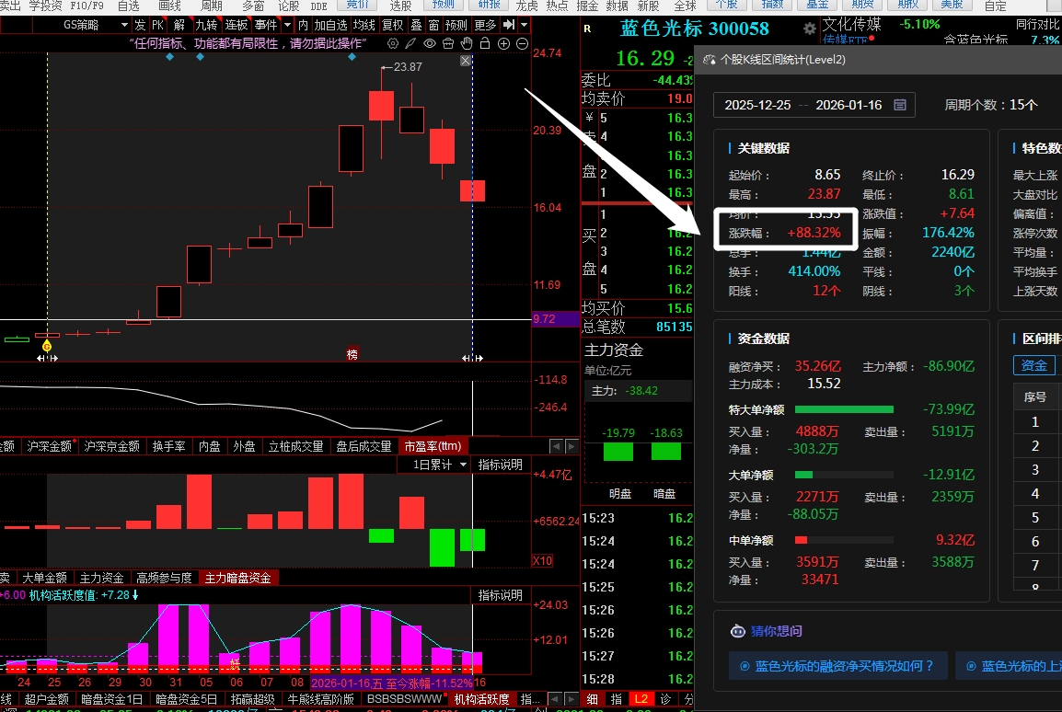Viewport: 1062px width, 712px height.
Task: Switch to the 大单金额 tab
Action: (x=45, y=578)
